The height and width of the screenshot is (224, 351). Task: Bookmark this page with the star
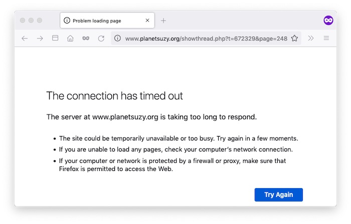click(295, 38)
